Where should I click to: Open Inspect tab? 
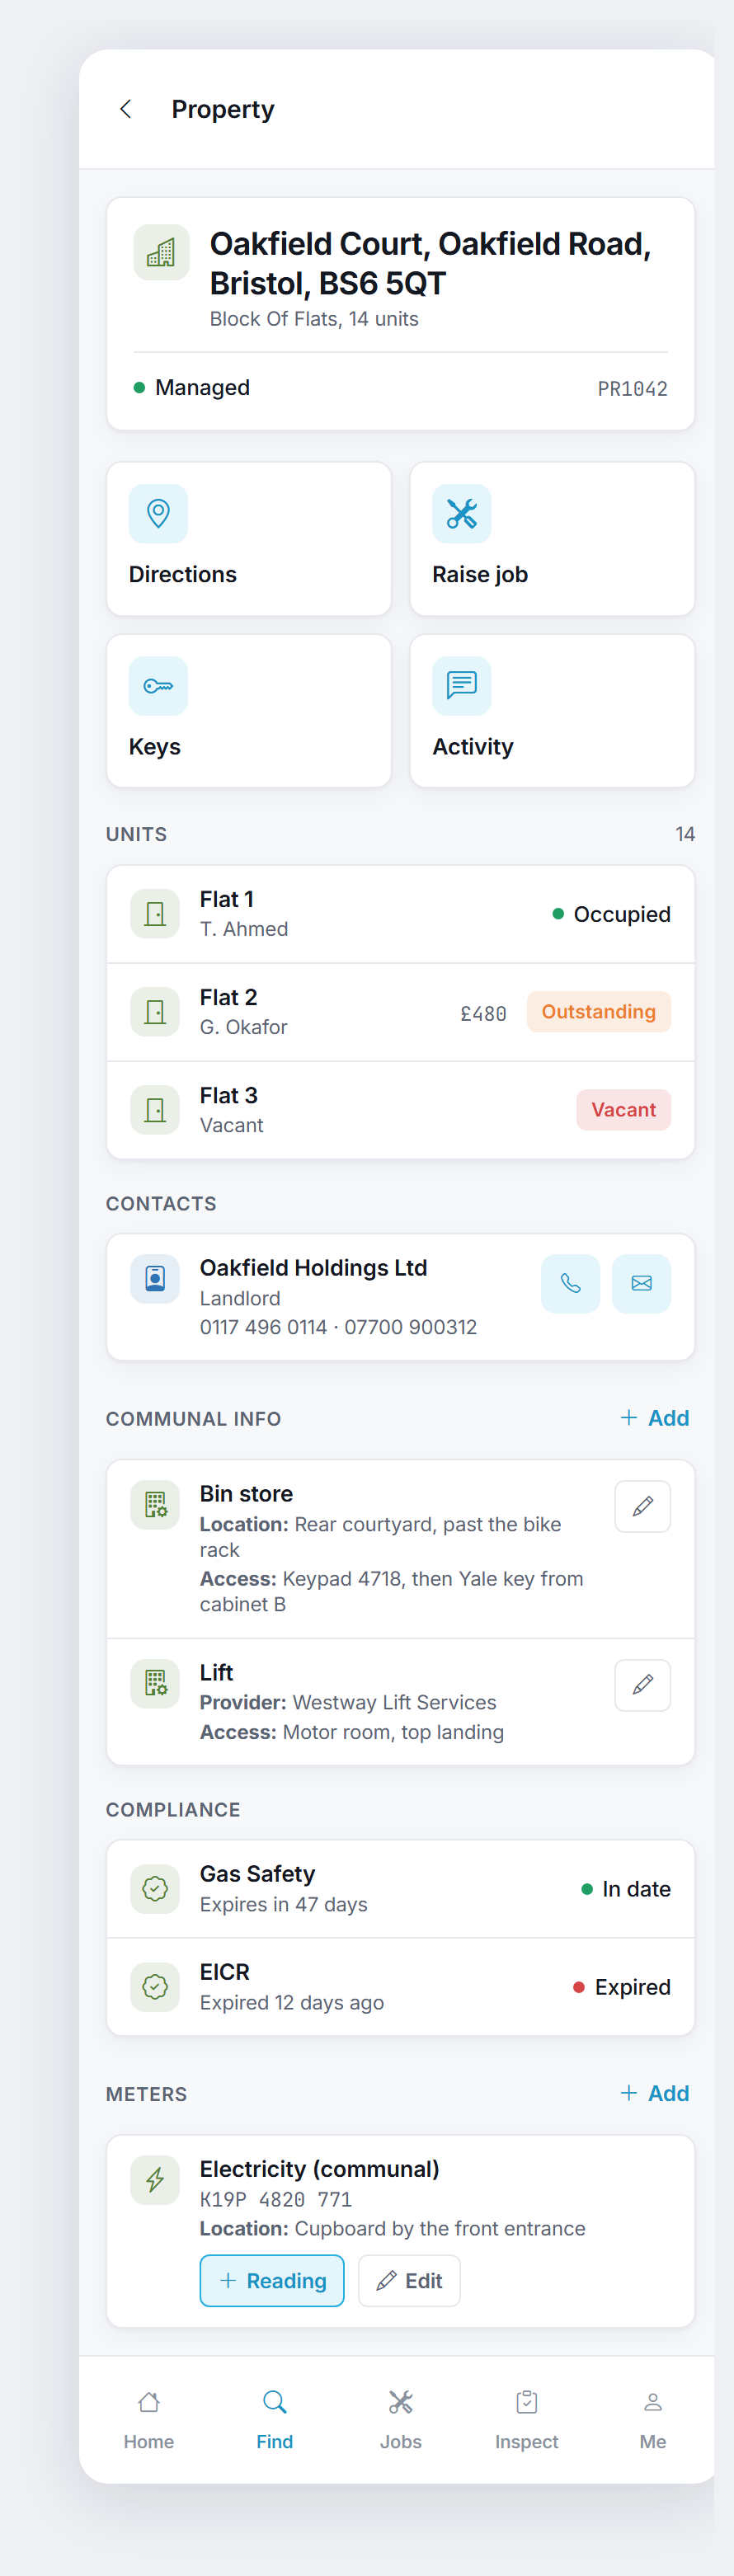coord(527,2420)
